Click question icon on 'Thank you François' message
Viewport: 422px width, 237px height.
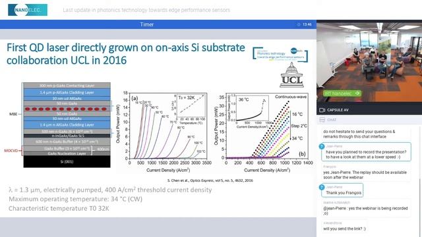(x=322, y=187)
